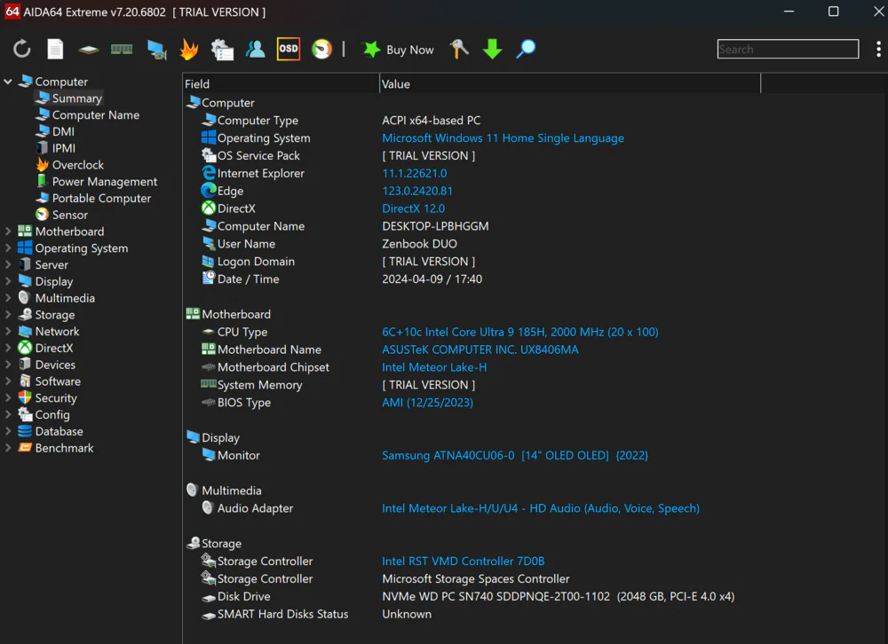Click inside the Search input field
Image resolution: width=888 pixels, height=644 pixels.
coord(787,50)
